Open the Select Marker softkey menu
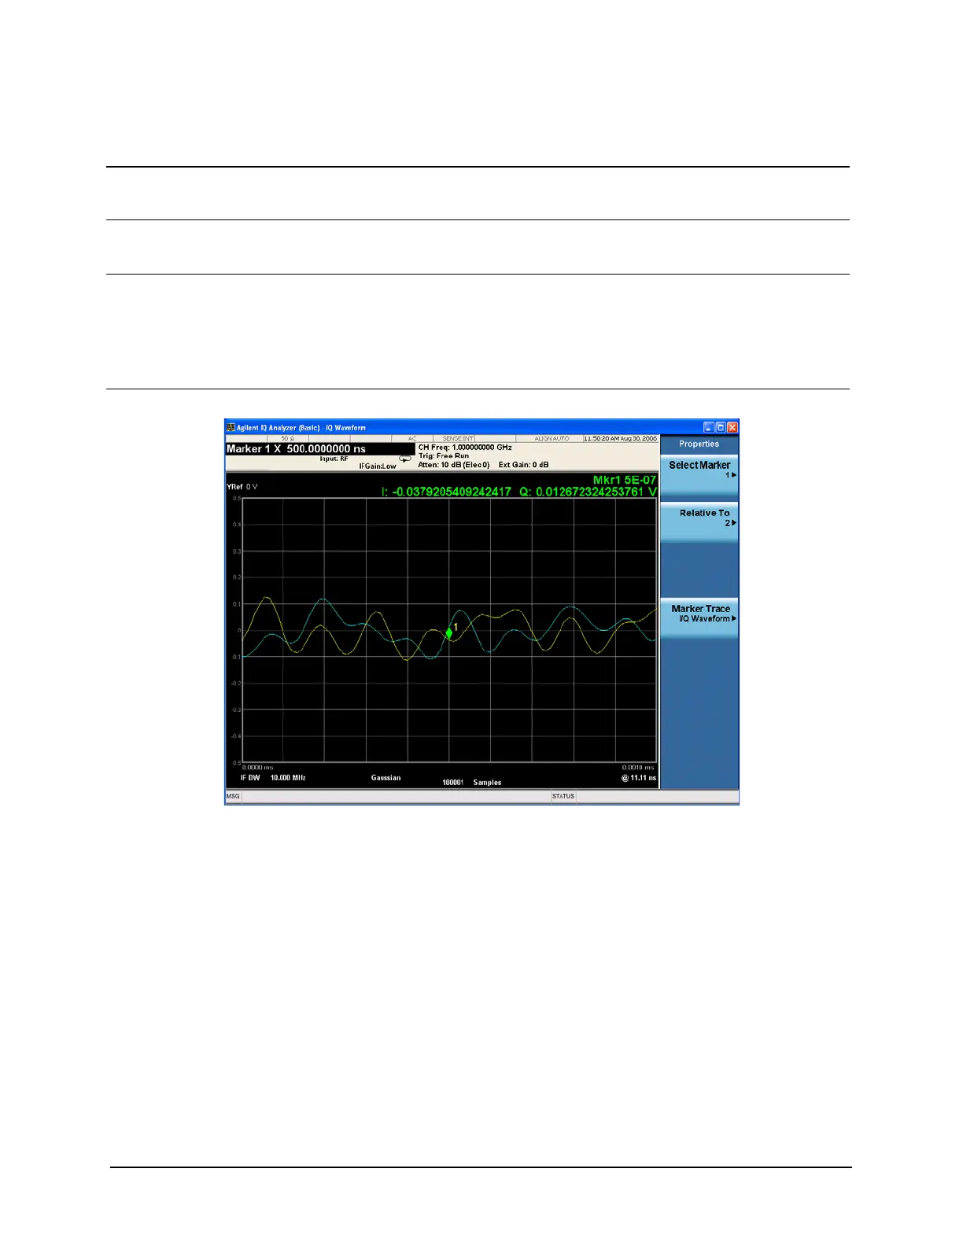The width and height of the screenshot is (963, 1246). point(699,474)
